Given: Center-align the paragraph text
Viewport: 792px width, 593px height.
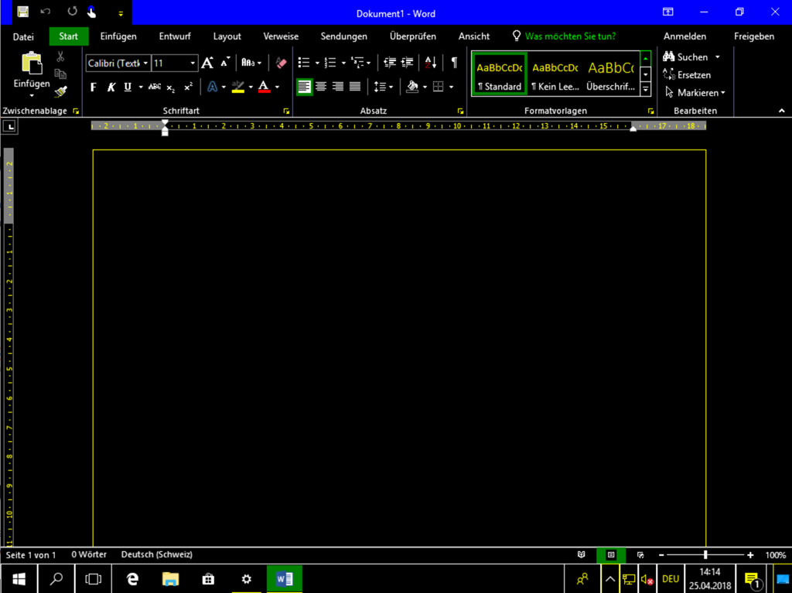Looking at the screenshot, I should pos(321,87).
